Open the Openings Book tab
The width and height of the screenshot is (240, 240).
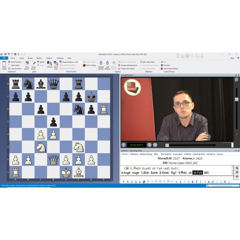click(199, 154)
